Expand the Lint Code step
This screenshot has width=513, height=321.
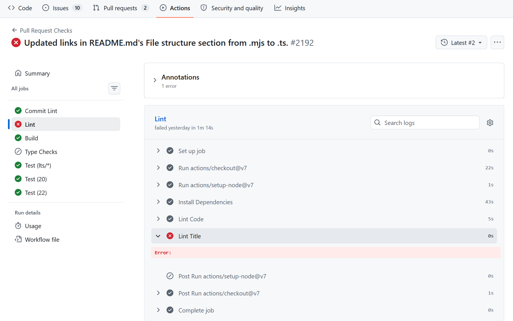click(158, 219)
